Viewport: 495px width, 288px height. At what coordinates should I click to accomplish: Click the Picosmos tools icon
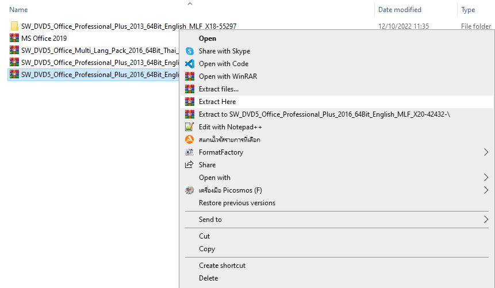[189, 190]
